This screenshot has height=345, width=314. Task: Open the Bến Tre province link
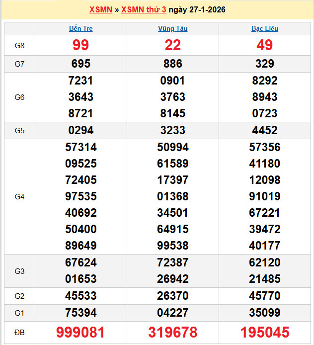(x=80, y=28)
